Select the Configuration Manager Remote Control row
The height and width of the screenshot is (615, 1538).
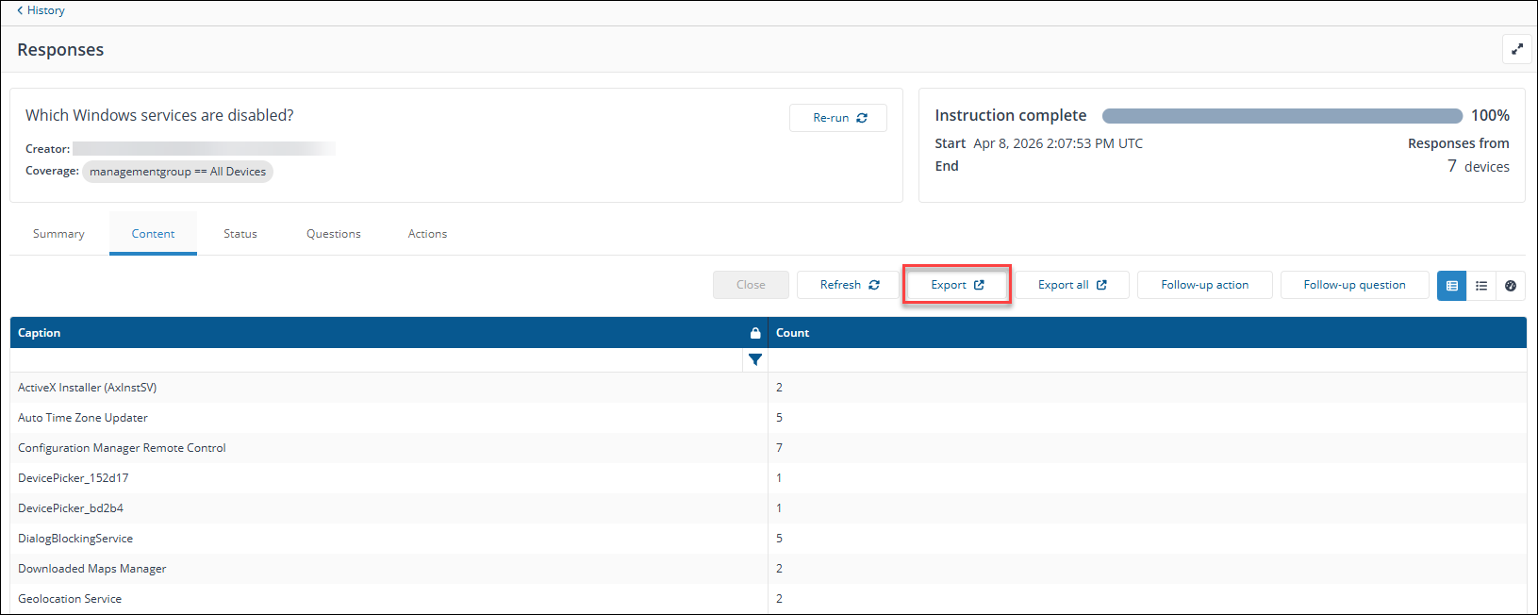(x=122, y=448)
